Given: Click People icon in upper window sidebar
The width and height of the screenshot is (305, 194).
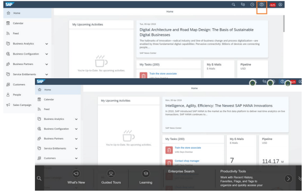Looking at the screenshot, I should [8, 94].
